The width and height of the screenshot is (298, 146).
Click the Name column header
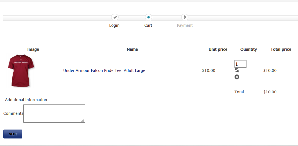tap(132, 49)
